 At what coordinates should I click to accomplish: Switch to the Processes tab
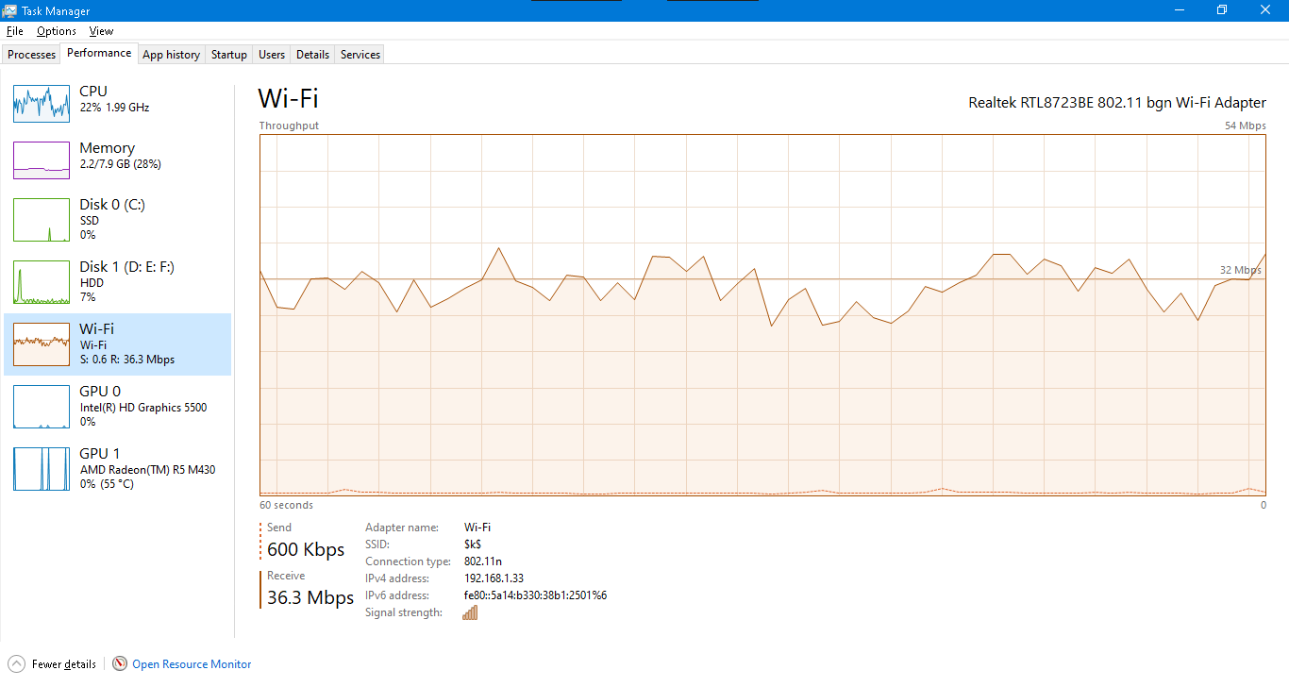tap(32, 55)
